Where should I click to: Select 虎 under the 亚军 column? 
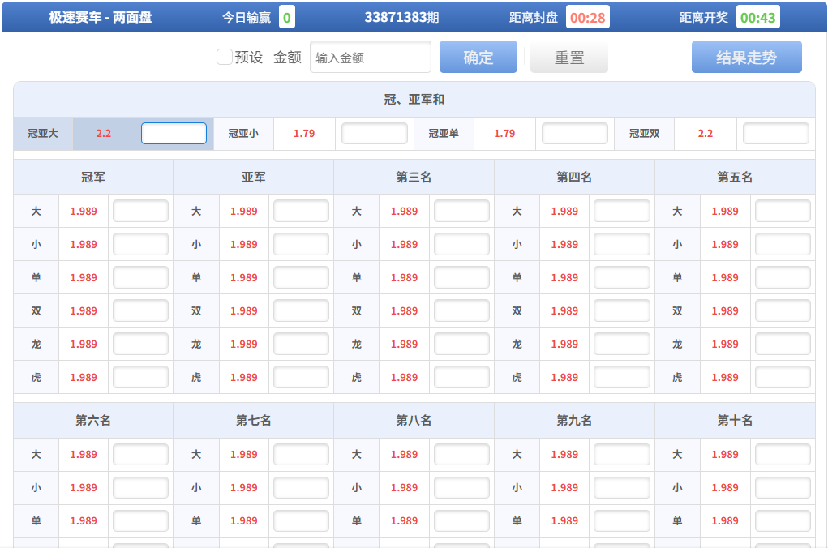(195, 376)
